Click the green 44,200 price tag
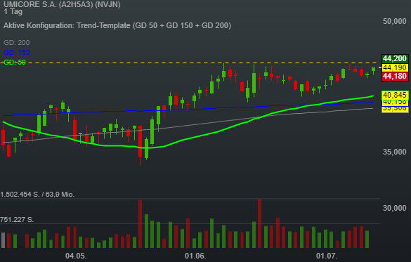This screenshot has height=262, width=411. tap(394, 58)
